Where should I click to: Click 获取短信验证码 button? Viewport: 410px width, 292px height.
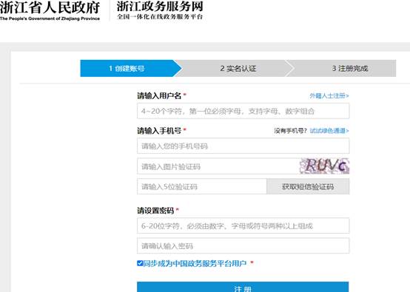[x=308, y=186]
